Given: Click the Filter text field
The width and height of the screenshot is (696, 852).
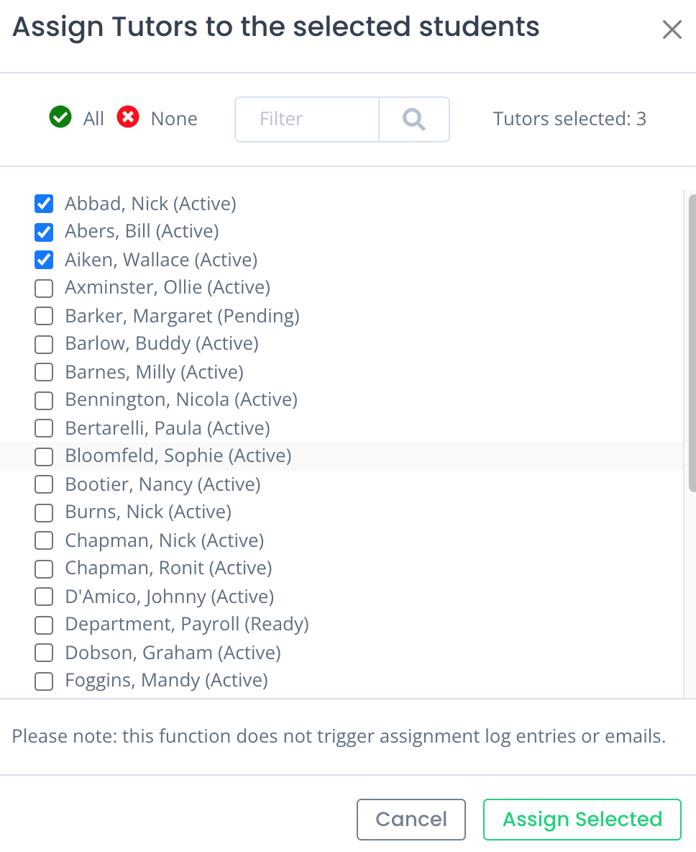Looking at the screenshot, I should click(x=307, y=119).
